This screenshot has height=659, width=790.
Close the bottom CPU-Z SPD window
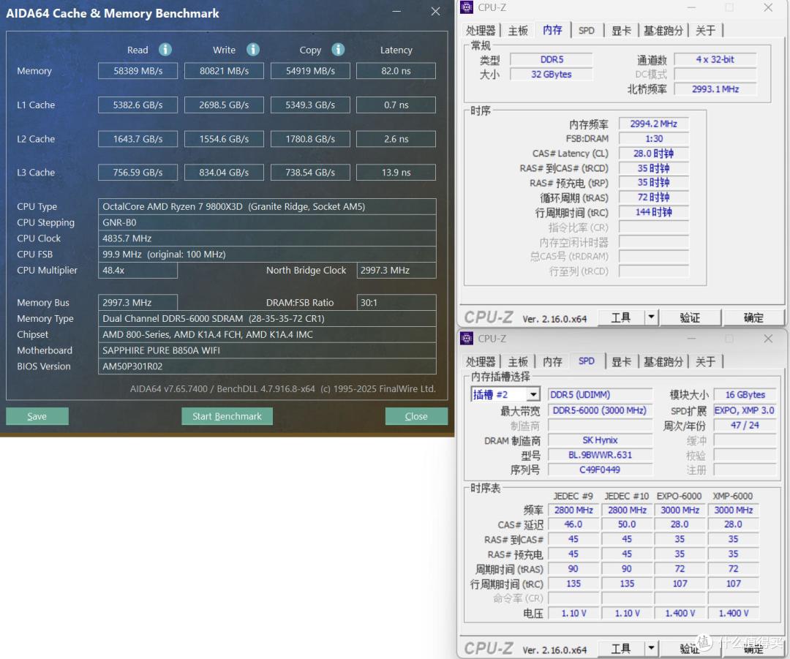pos(768,339)
